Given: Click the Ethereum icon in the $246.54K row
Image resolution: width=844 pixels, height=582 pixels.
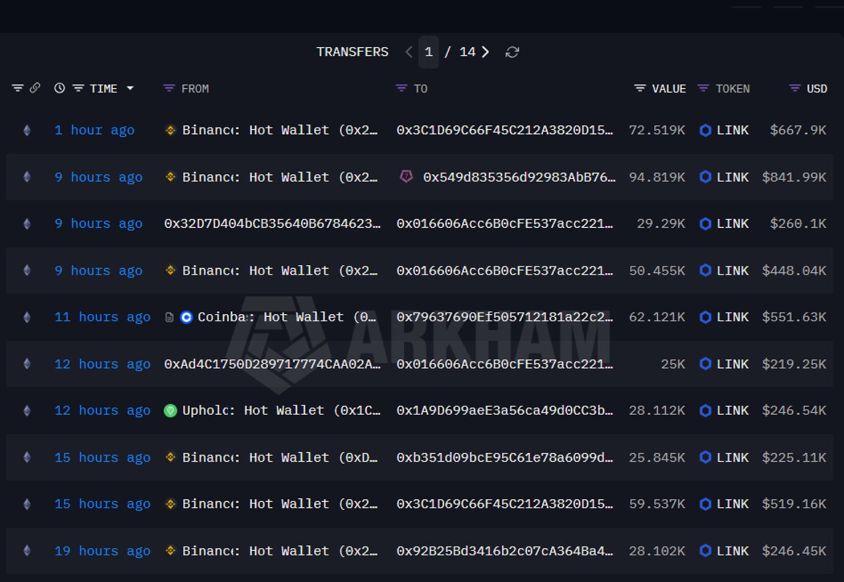Looking at the screenshot, I should point(27,411).
